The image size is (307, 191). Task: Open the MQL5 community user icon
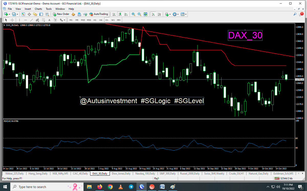(79, 14)
